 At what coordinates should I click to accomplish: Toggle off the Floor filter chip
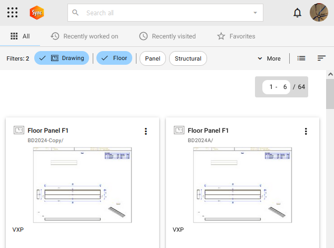(114, 58)
